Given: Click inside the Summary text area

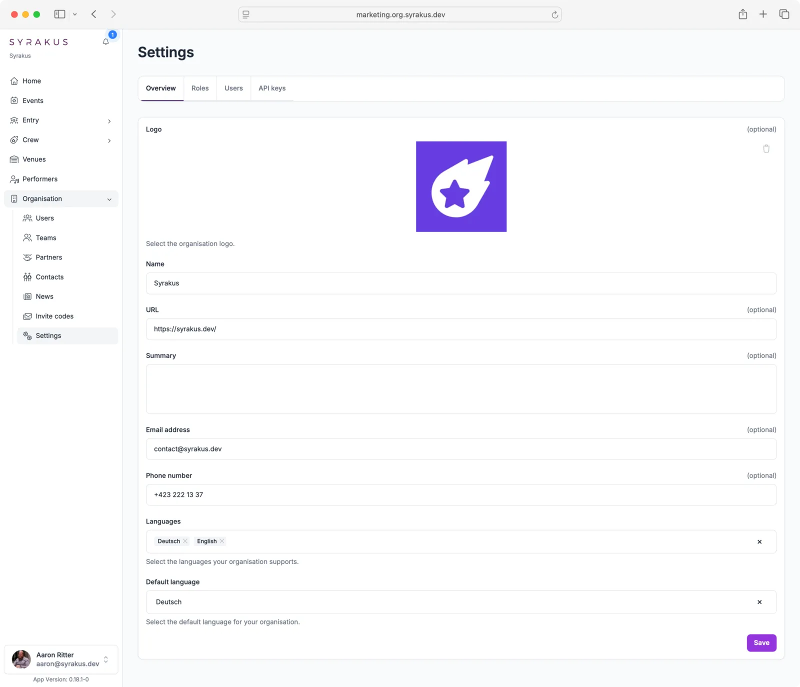Looking at the screenshot, I should (460, 389).
